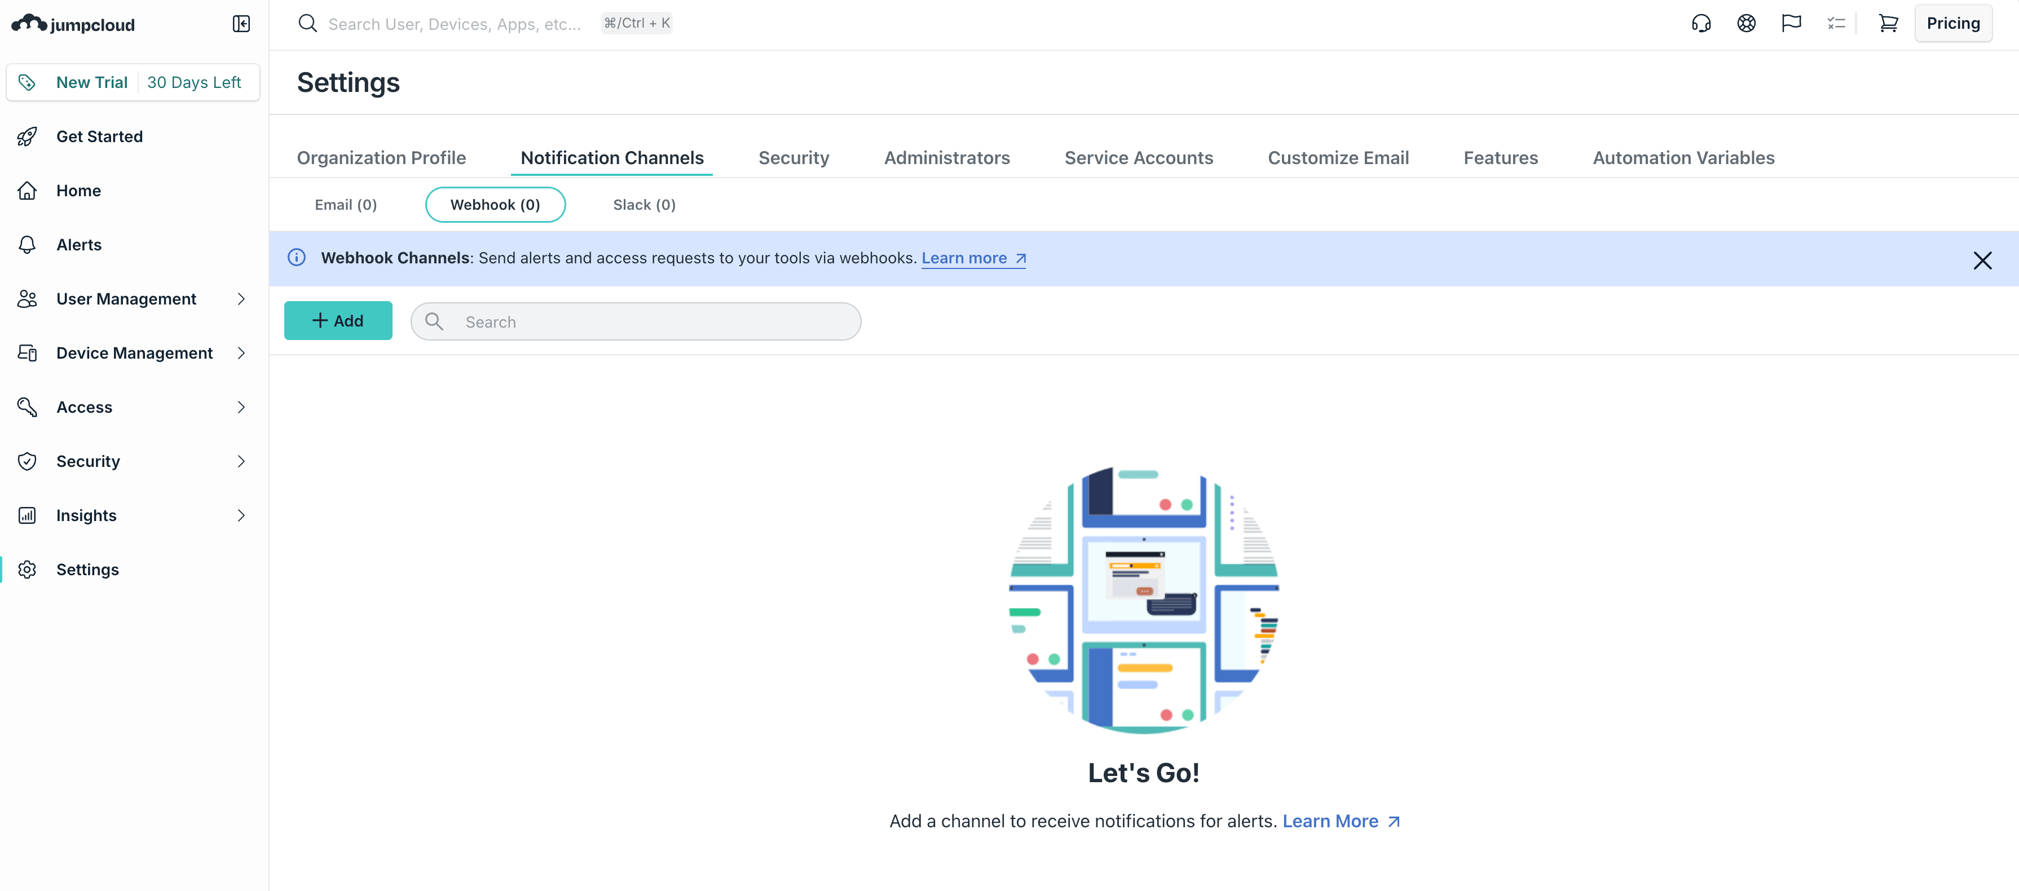This screenshot has width=2019, height=891.
Task: Click the Insights chart icon
Action: pos(27,515)
